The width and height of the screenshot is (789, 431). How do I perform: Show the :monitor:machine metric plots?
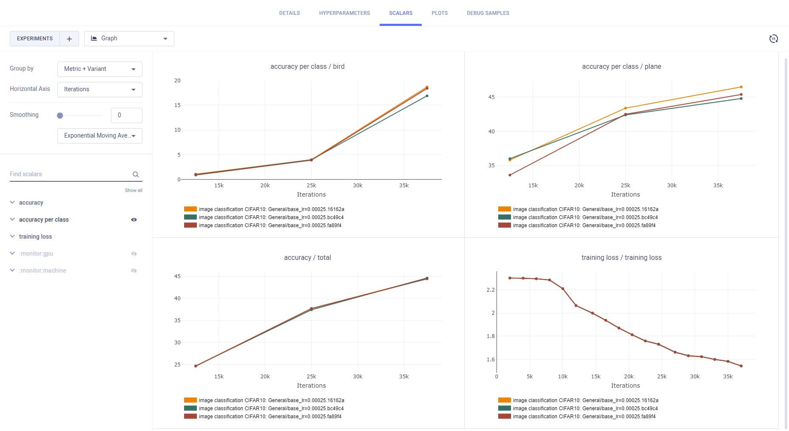tap(134, 270)
